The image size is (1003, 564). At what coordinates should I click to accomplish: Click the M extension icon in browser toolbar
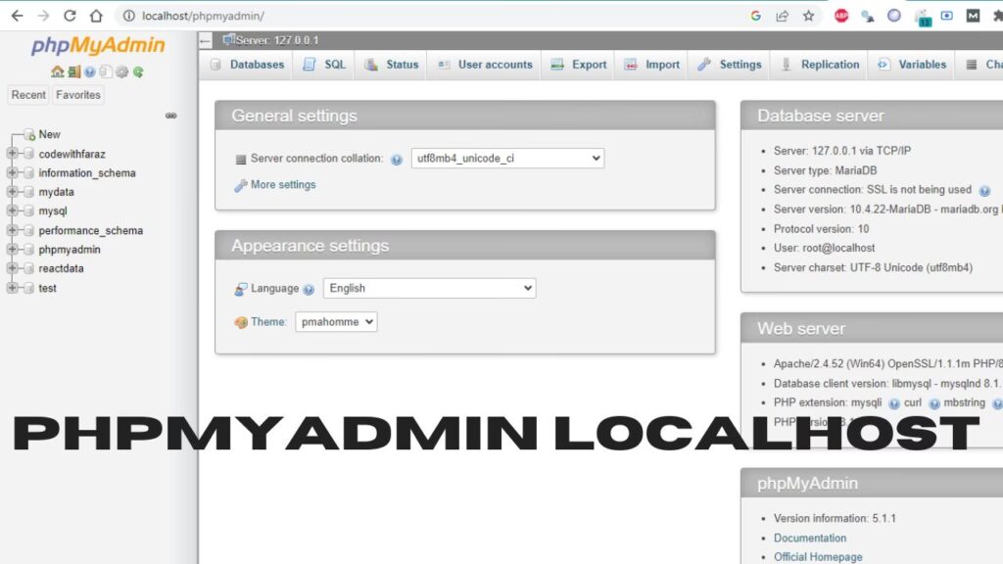tap(973, 16)
